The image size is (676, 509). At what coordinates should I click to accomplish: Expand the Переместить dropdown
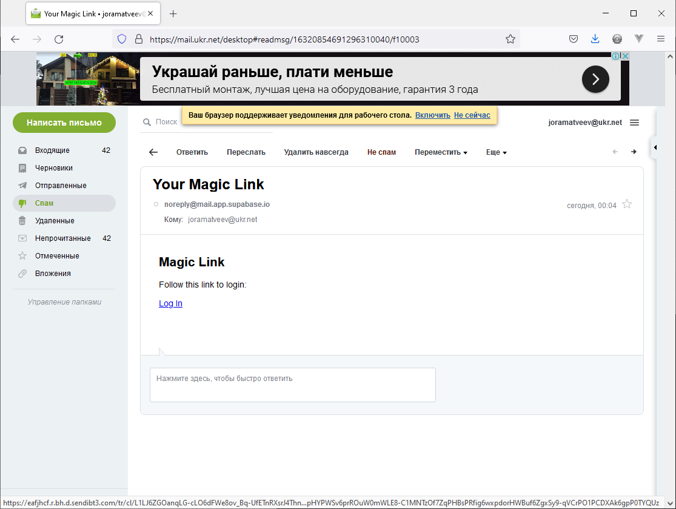click(x=441, y=152)
